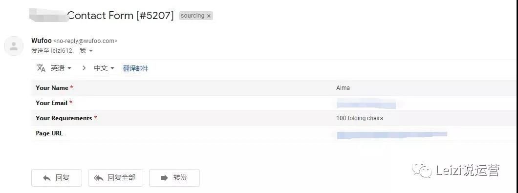
Task: Click the Wufoo sender name
Action: point(42,41)
